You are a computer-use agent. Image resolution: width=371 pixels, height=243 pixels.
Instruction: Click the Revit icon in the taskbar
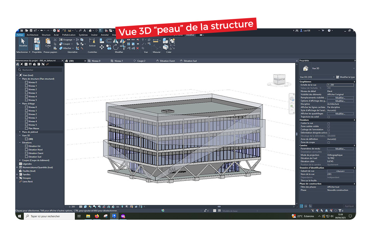point(114,216)
